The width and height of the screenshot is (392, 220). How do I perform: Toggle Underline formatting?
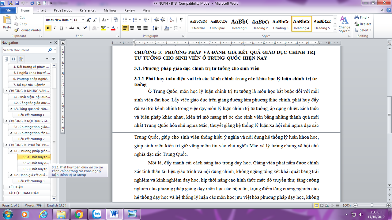(61, 28)
